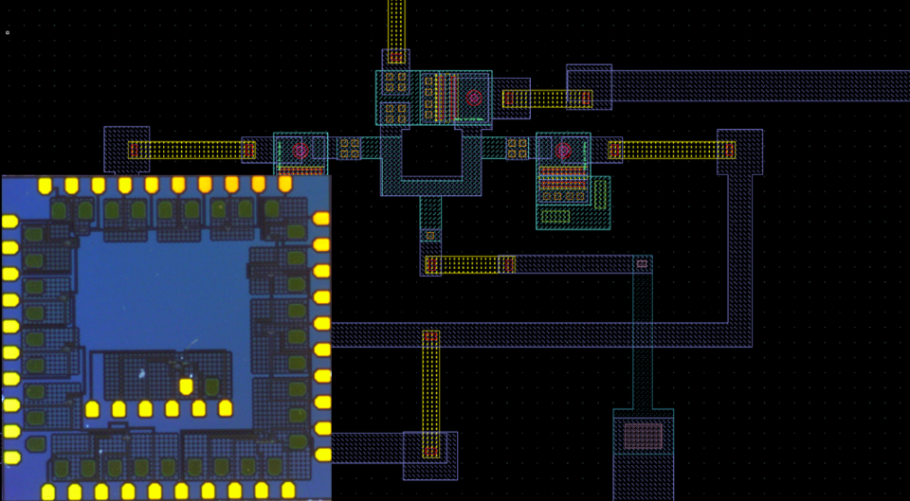Click the red circular contact in the top device
Screen dimensions: 910x501
[x=474, y=98]
